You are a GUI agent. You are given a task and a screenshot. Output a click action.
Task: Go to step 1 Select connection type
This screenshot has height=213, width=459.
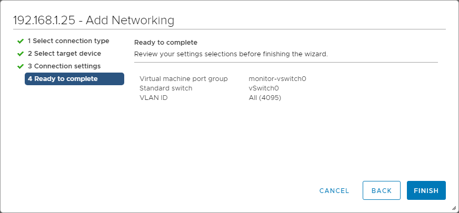click(68, 40)
